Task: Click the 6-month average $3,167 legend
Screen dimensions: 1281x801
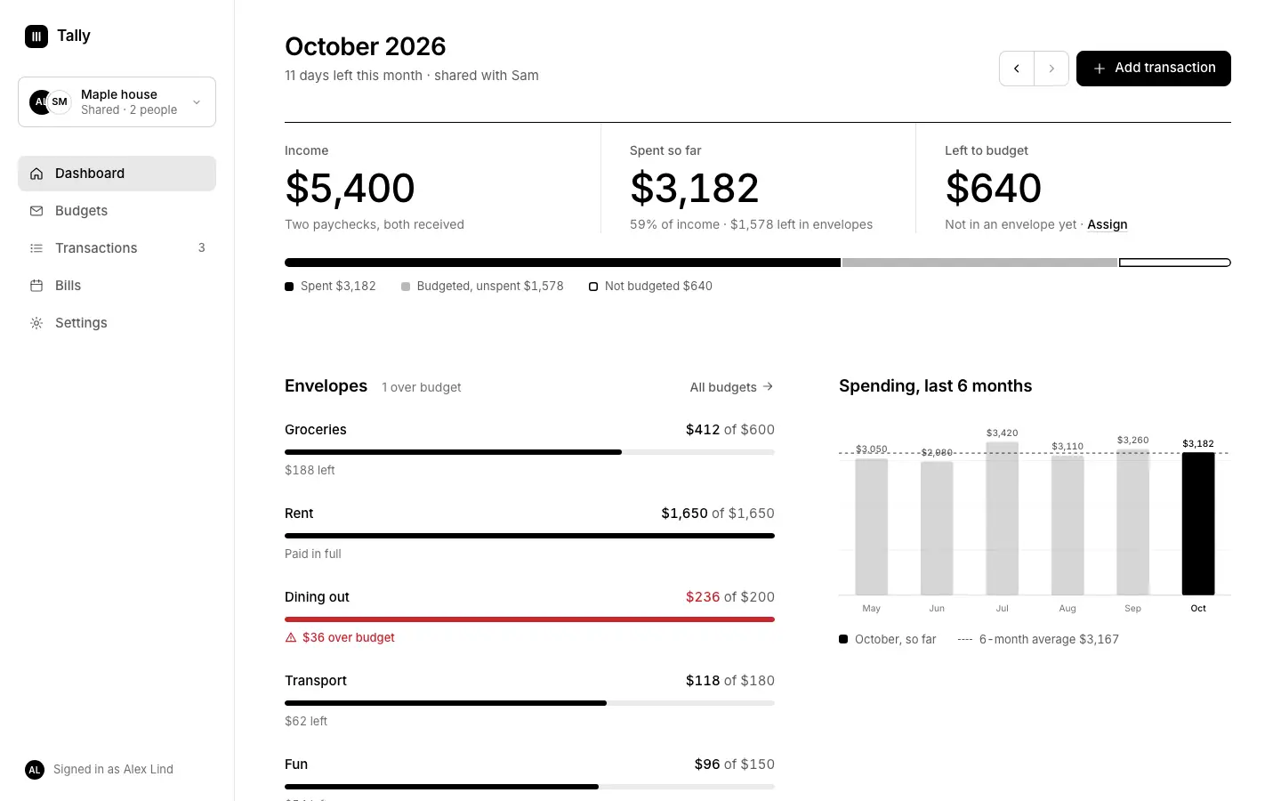Action: pyautogui.click(x=1038, y=640)
